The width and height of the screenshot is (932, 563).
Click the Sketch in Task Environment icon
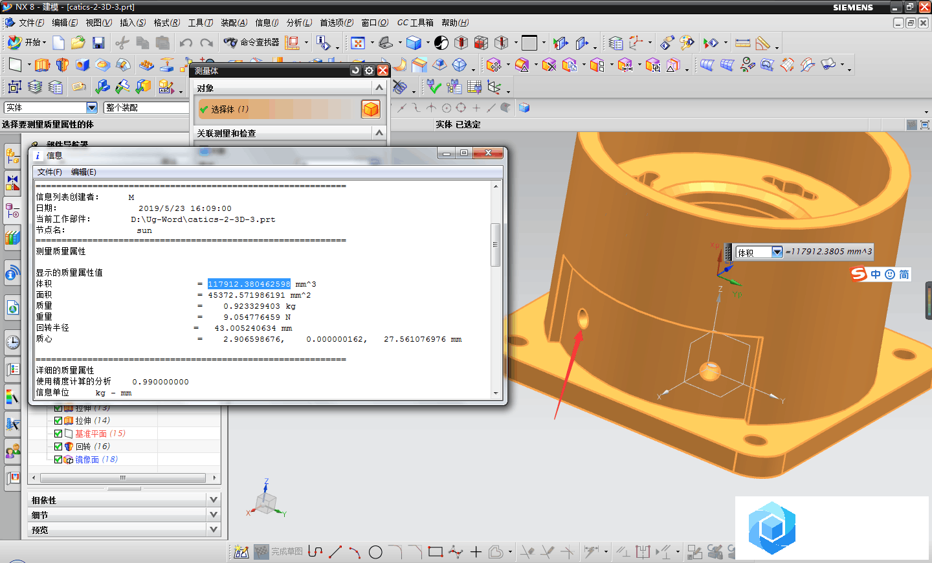pyautogui.click(x=241, y=551)
